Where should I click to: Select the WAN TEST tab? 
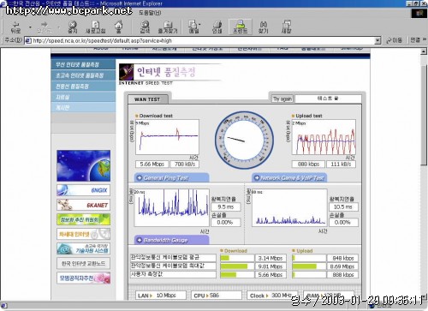147,99
